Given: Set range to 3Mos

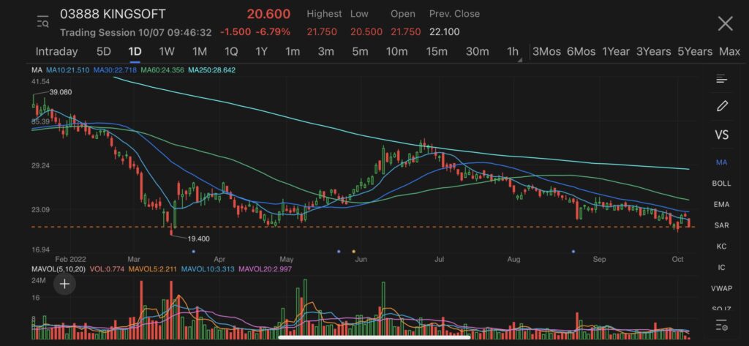Looking at the screenshot, I should tap(546, 52).
